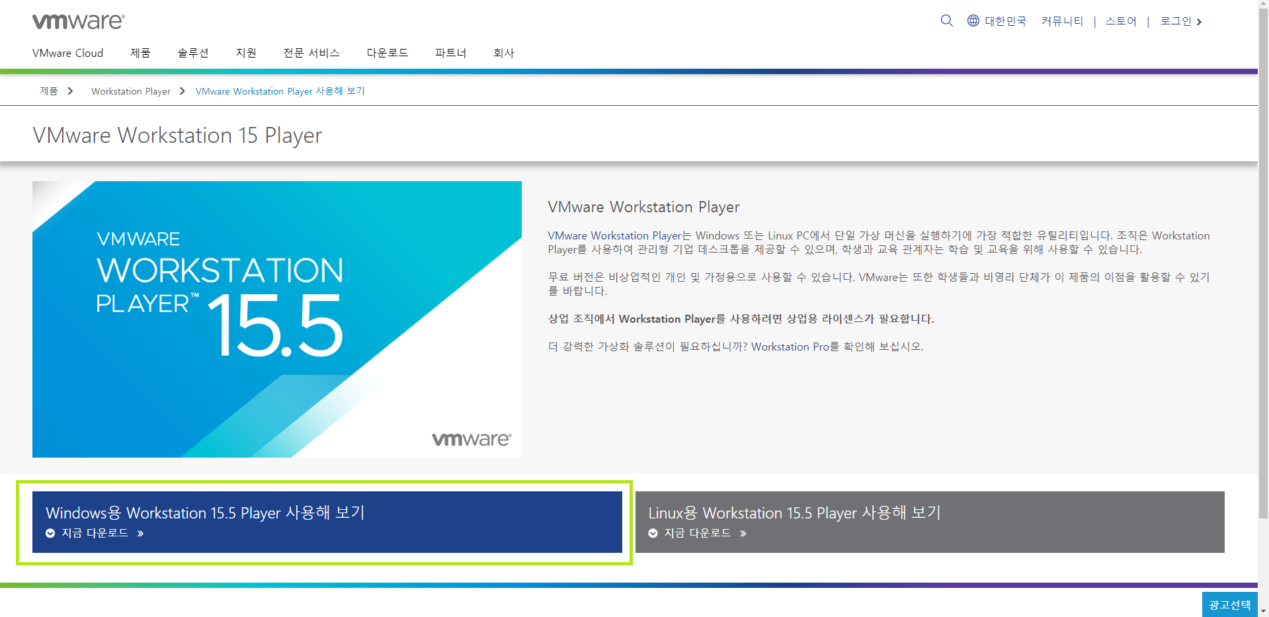This screenshot has height=617, width=1269.
Task: Open the 지원 menu
Action: [x=246, y=53]
